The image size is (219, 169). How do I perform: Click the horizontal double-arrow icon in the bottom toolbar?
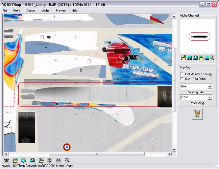tap(58, 160)
